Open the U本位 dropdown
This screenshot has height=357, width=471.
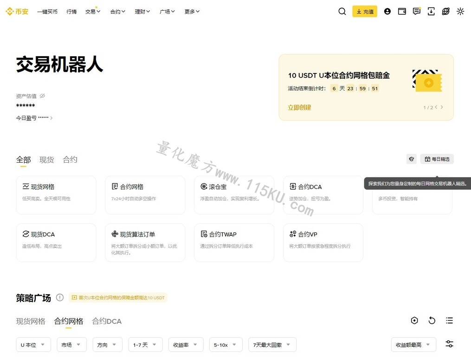33,344
